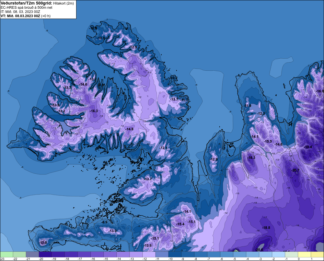Click the legend swatch between -6 and -5

point(227,255)
